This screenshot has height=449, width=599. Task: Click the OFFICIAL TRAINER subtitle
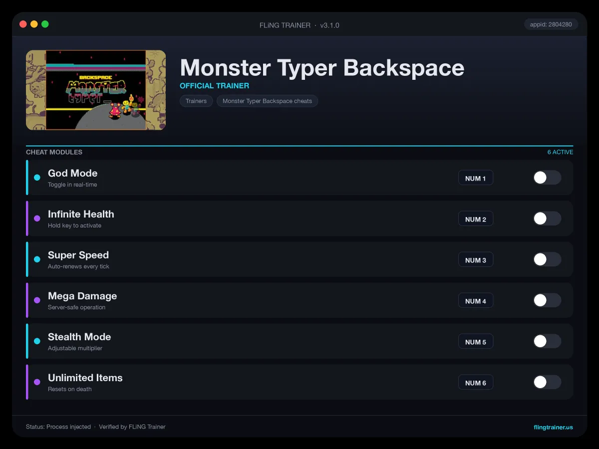[x=215, y=86]
